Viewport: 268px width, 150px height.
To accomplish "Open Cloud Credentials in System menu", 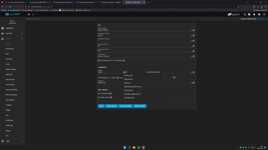I will pyautogui.click(x=11, y=90).
